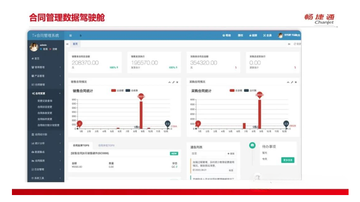
Task: Enter 全屏 fullscreen mode
Action: (x=268, y=35)
